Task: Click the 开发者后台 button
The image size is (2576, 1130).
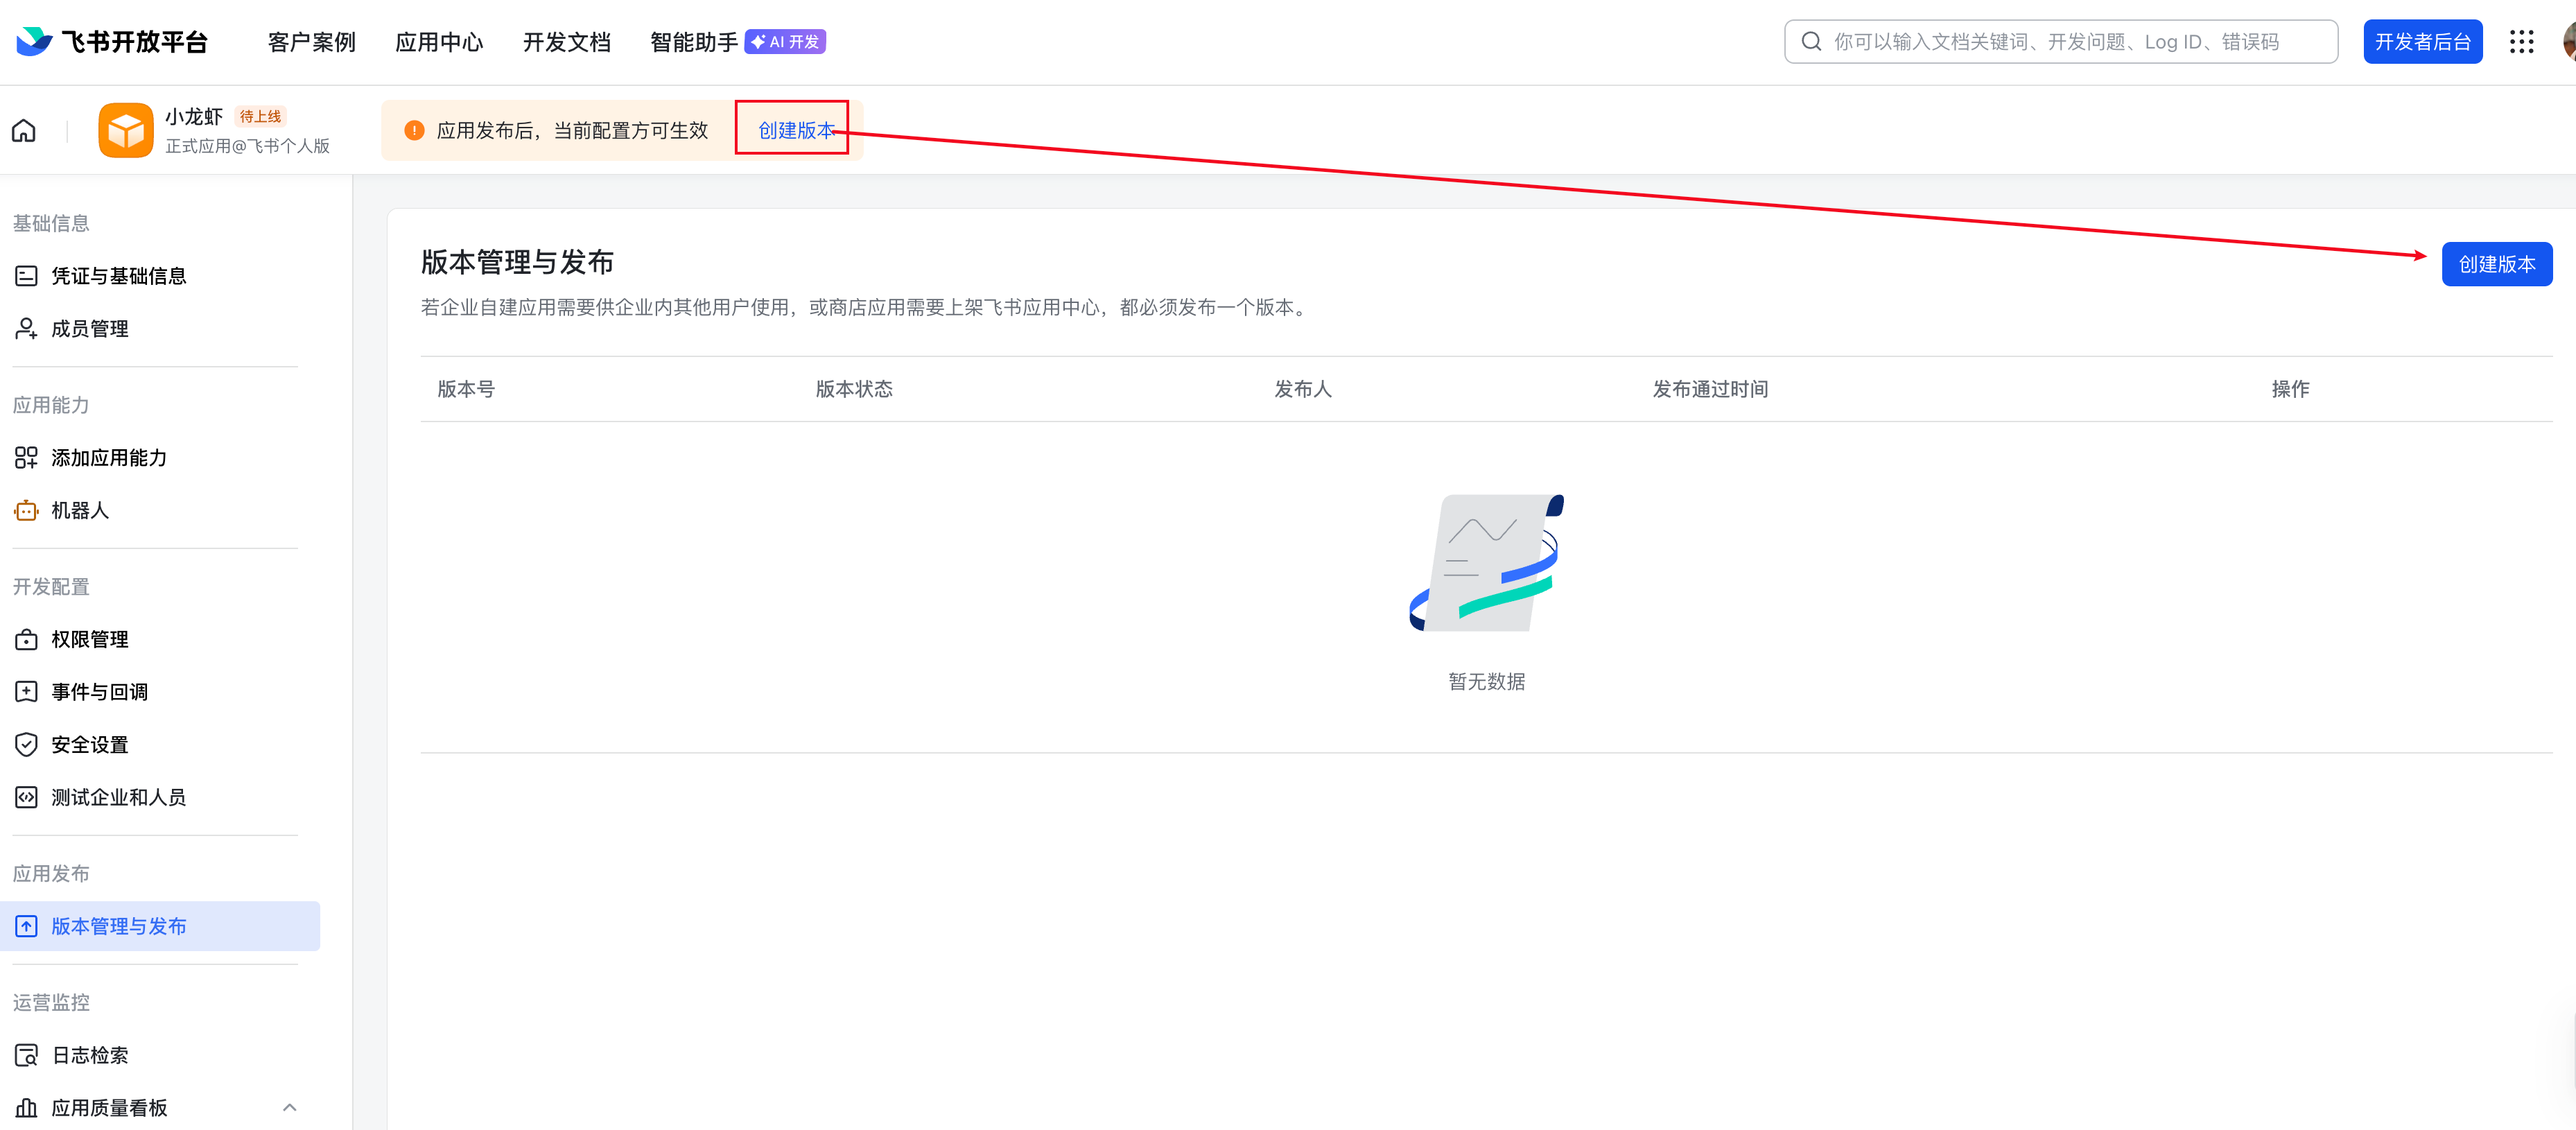Action: [x=2422, y=42]
